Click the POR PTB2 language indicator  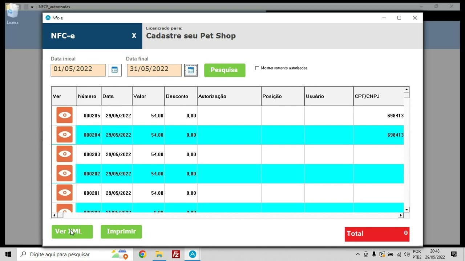[417, 254]
